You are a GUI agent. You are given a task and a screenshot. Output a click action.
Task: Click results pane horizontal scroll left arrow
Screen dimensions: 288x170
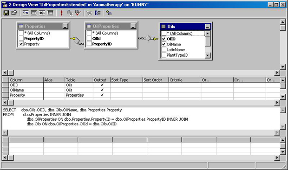(x=5, y=157)
